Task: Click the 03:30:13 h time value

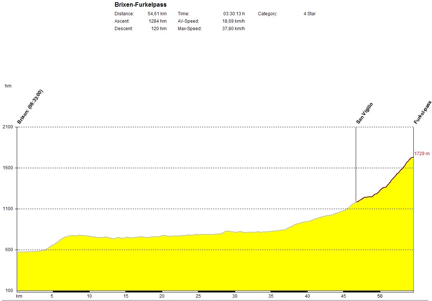Action: 234,14
